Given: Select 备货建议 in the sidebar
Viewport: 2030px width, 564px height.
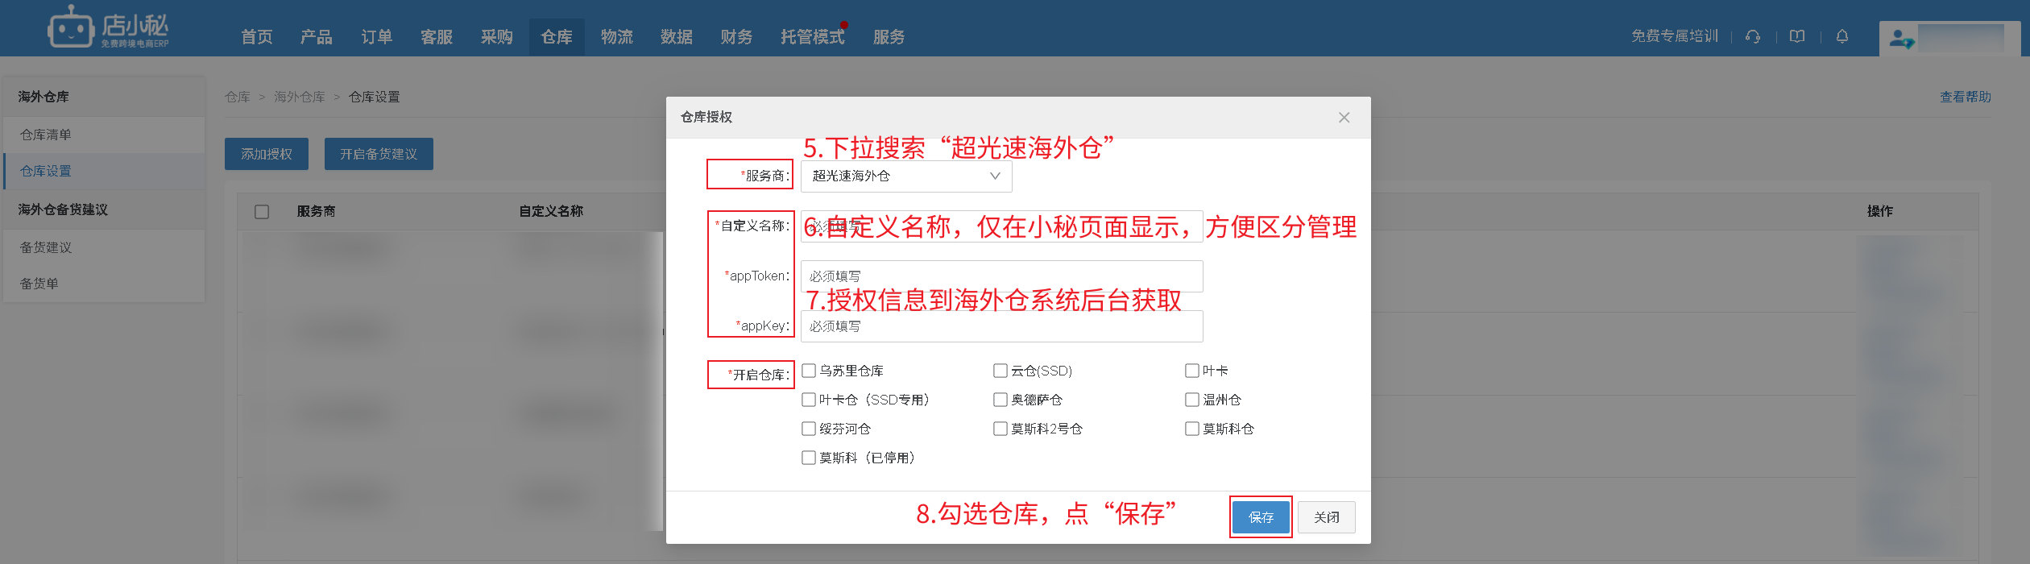Looking at the screenshot, I should (x=104, y=247).
